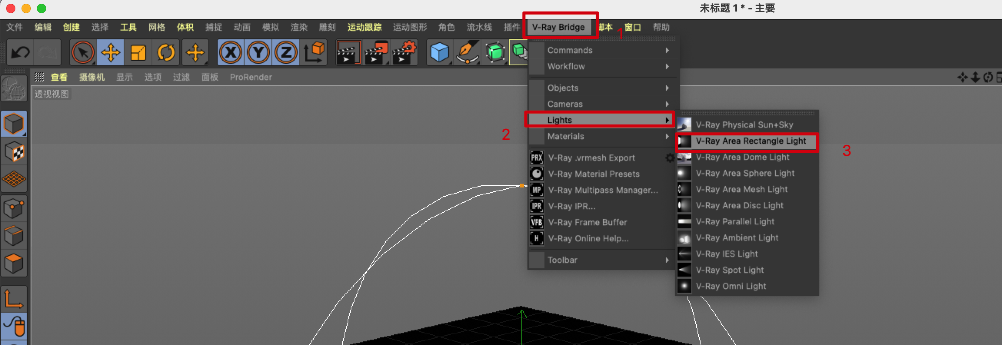Click Make Editable icon in left palette
This screenshot has width=1002, height=345.
pos(14,89)
